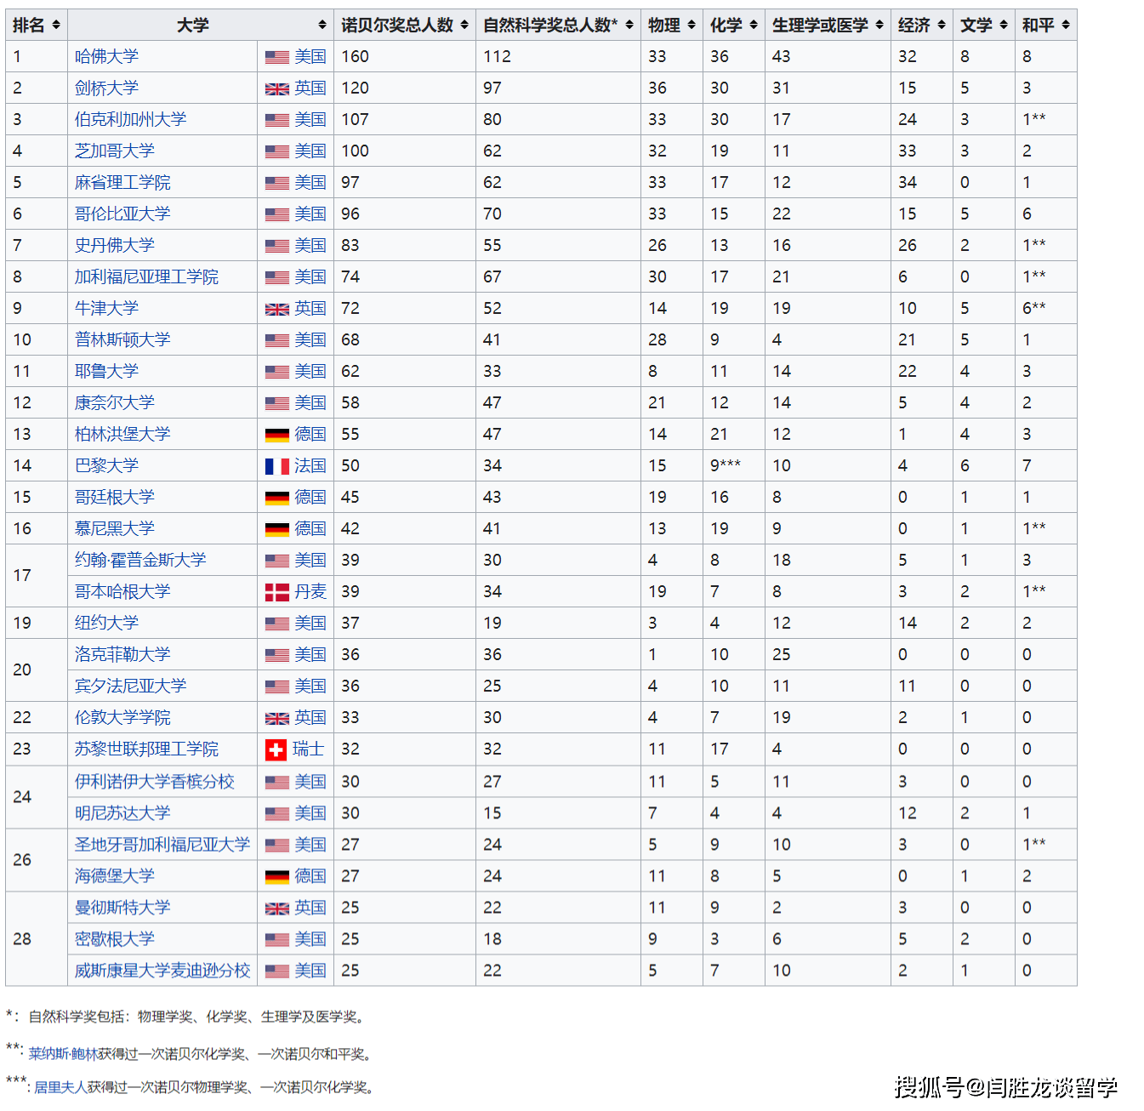Image resolution: width=1144 pixels, height=1111 pixels.
Task: Click German flag icon in 慕尼黑大学 row
Action: click(276, 529)
